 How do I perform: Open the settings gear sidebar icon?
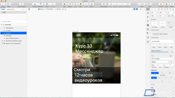tap(148, 25)
